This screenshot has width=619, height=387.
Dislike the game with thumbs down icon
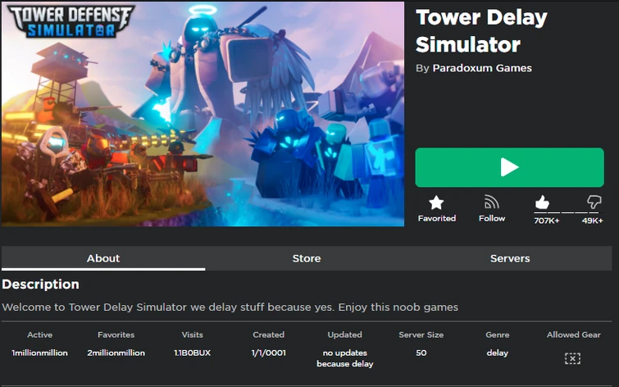594,203
